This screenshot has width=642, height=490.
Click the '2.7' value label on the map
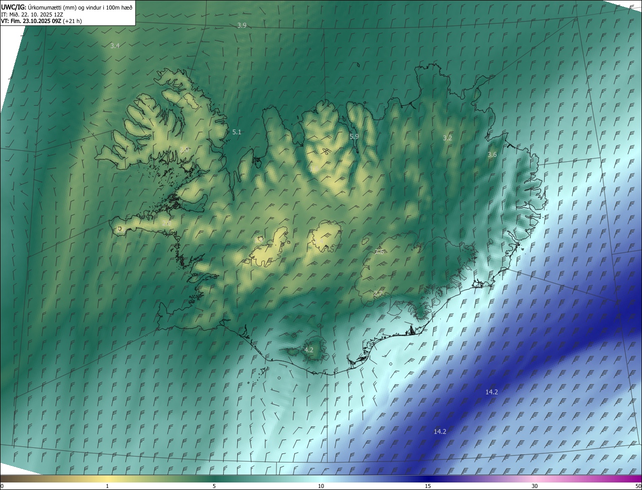coord(378,294)
